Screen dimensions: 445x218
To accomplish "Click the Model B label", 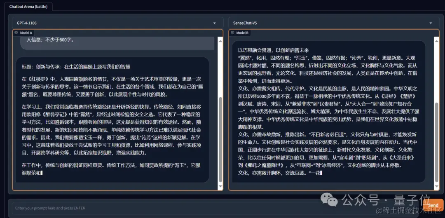I will (x=242, y=33).
